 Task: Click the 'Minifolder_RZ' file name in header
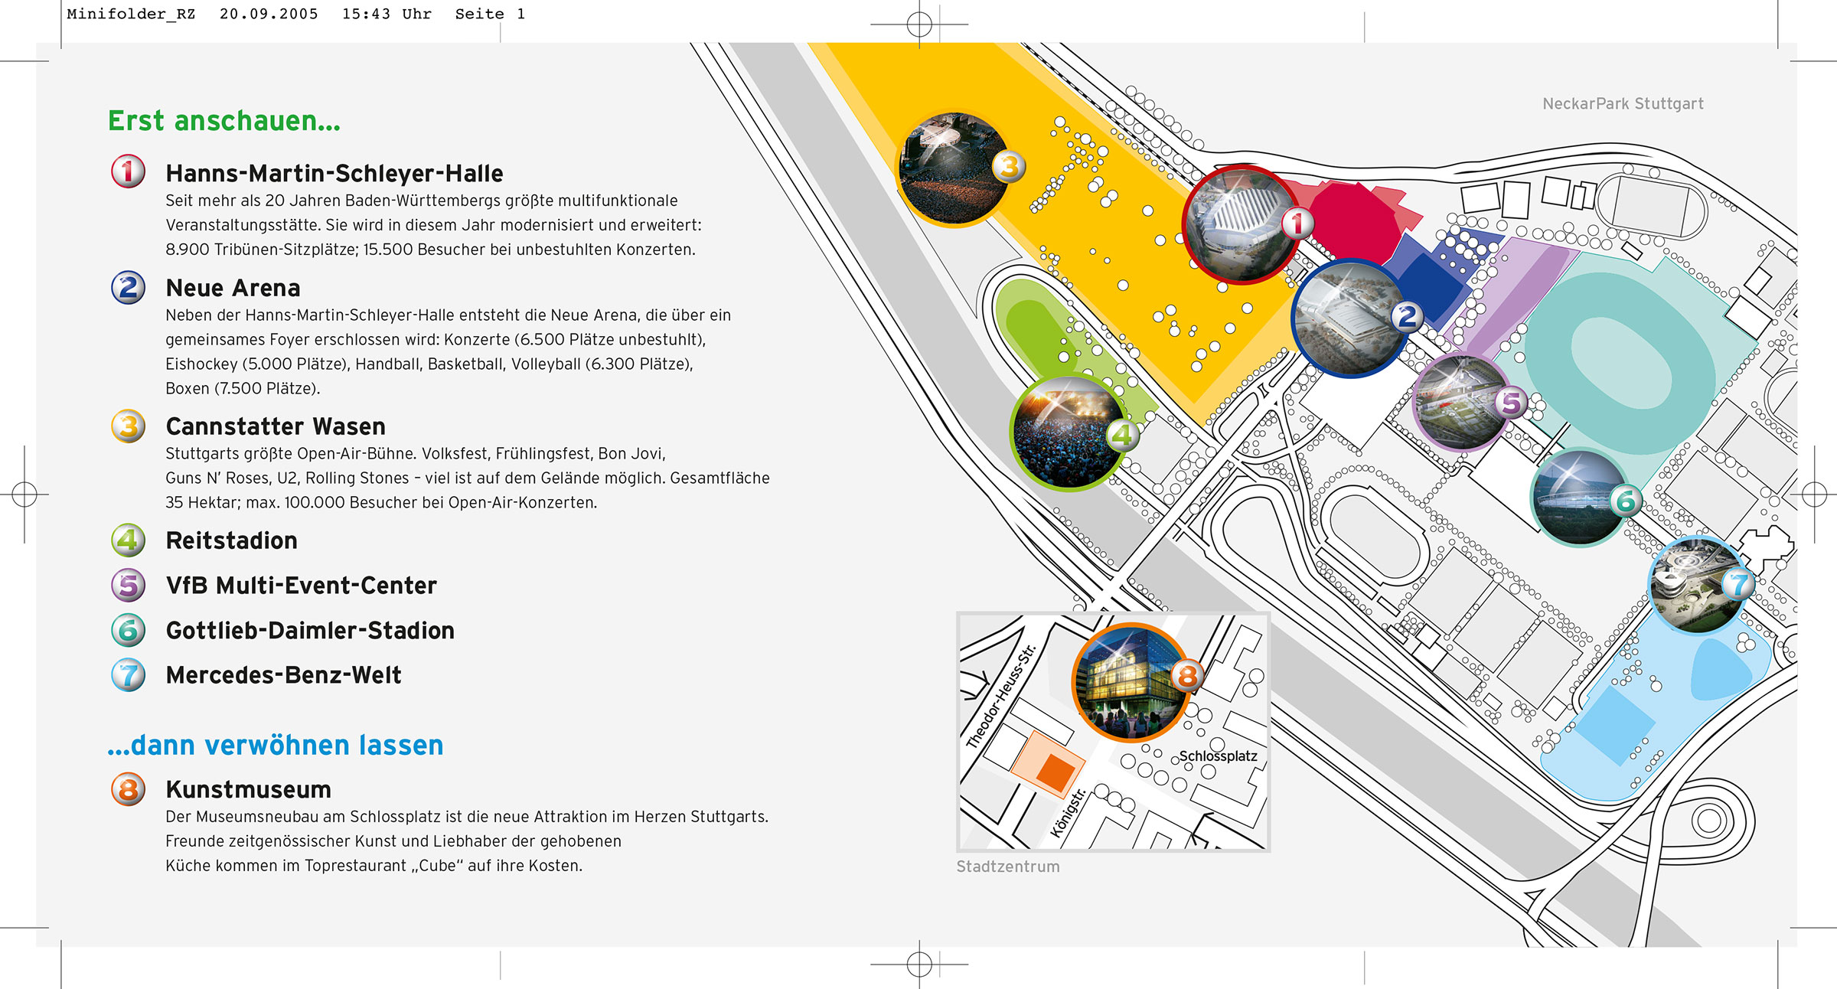click(x=131, y=14)
